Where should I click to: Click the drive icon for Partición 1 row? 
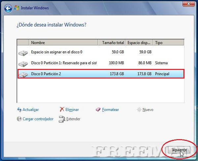coord(23,64)
